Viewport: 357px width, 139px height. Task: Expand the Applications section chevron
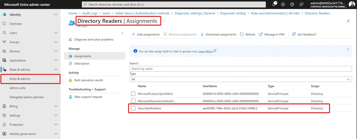coord(56,60)
